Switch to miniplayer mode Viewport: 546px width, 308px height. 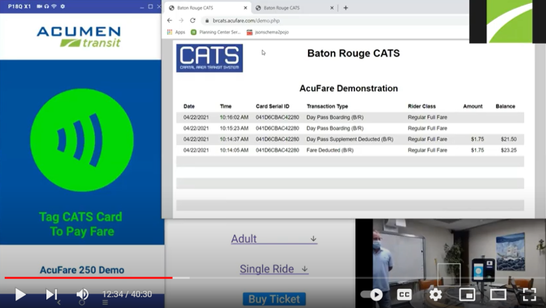[467, 295]
